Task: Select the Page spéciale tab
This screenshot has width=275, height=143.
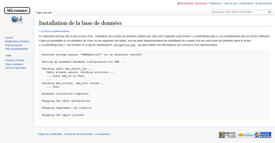Action: point(44,13)
